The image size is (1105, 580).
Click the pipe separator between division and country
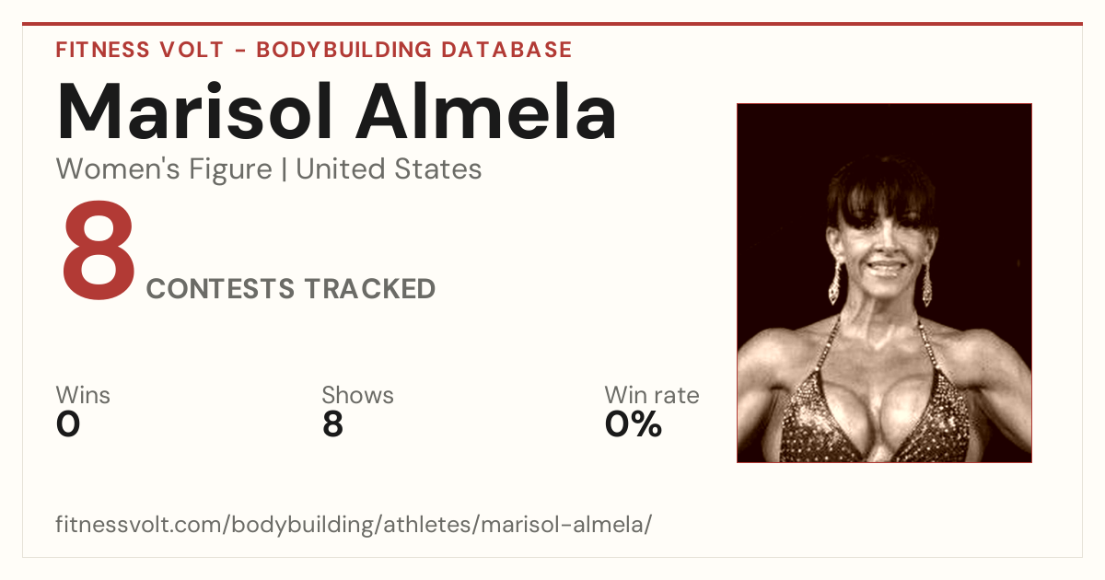(284, 170)
